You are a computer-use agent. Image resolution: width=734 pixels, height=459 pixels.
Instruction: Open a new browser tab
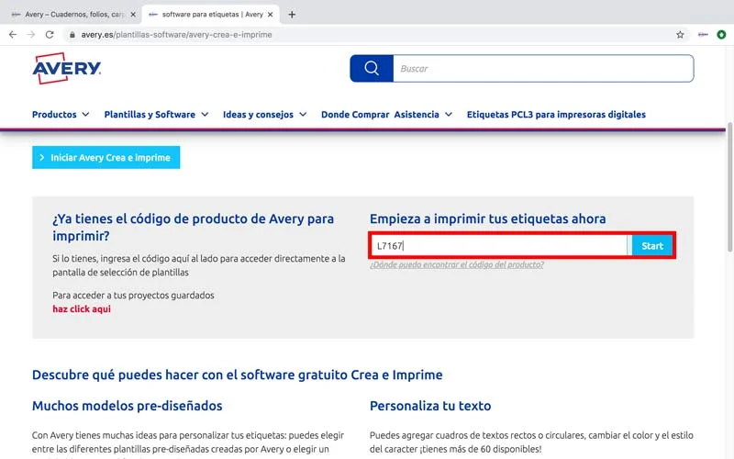click(292, 15)
